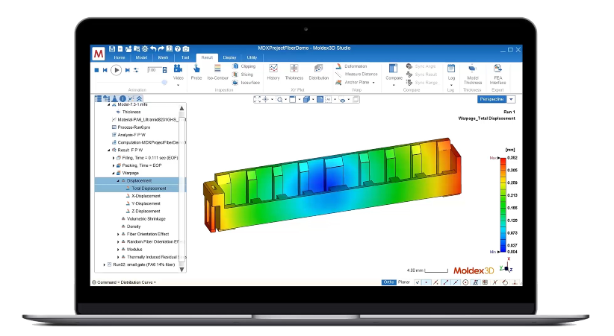
Task: Toggle the grid snap icon in status bar
Action: tap(486, 282)
